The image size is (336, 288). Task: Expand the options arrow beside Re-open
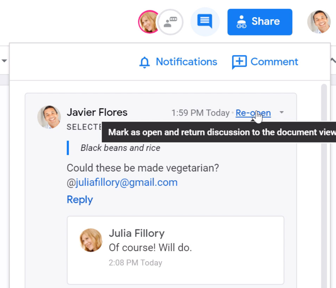click(282, 113)
